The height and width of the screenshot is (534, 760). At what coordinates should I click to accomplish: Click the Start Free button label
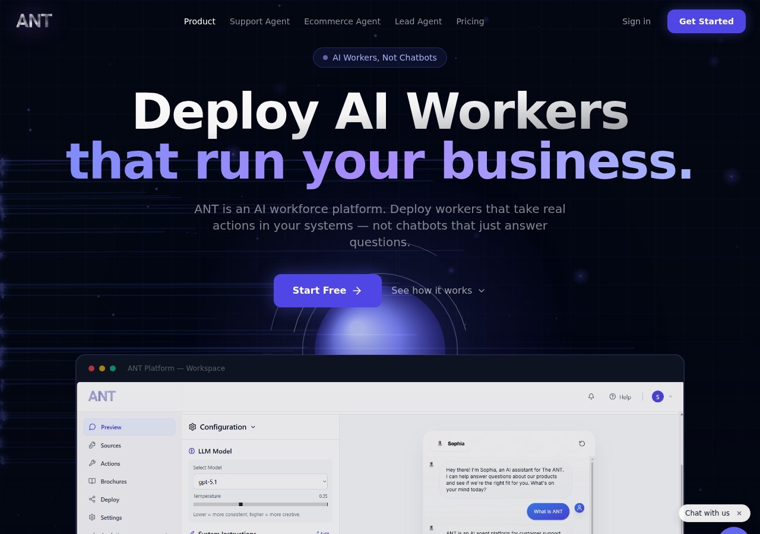(x=319, y=291)
